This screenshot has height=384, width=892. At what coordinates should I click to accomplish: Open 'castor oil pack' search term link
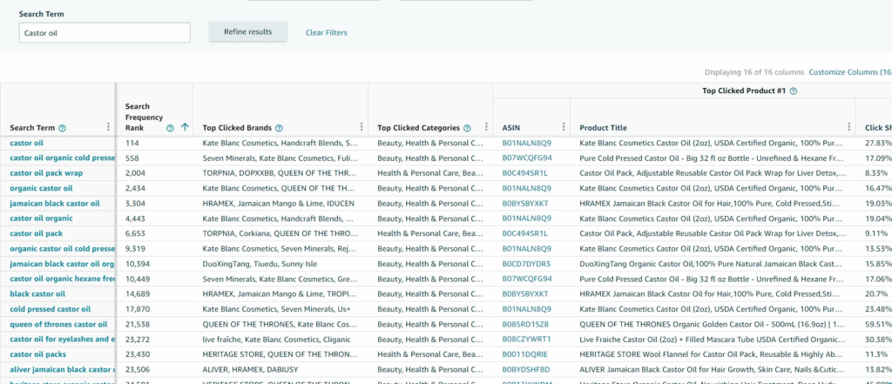click(x=37, y=233)
